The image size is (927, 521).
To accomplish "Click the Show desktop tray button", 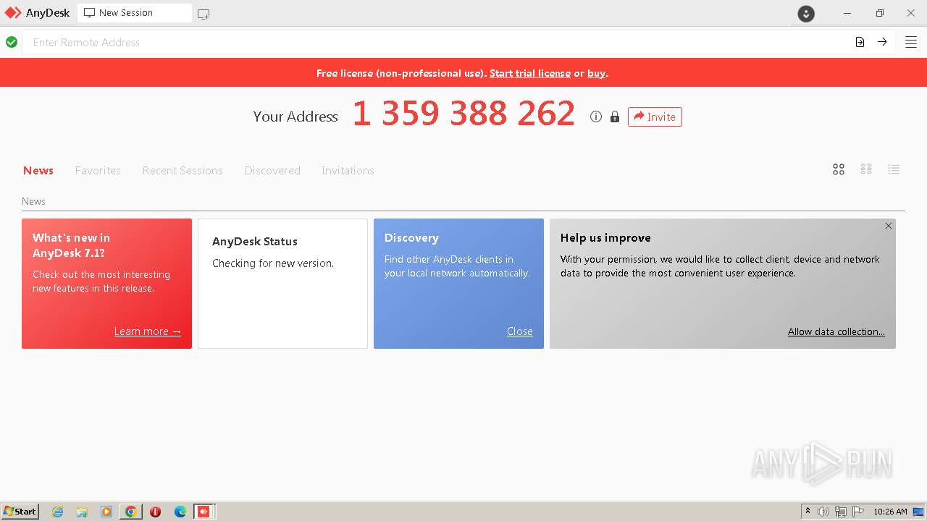I will 918,512.
